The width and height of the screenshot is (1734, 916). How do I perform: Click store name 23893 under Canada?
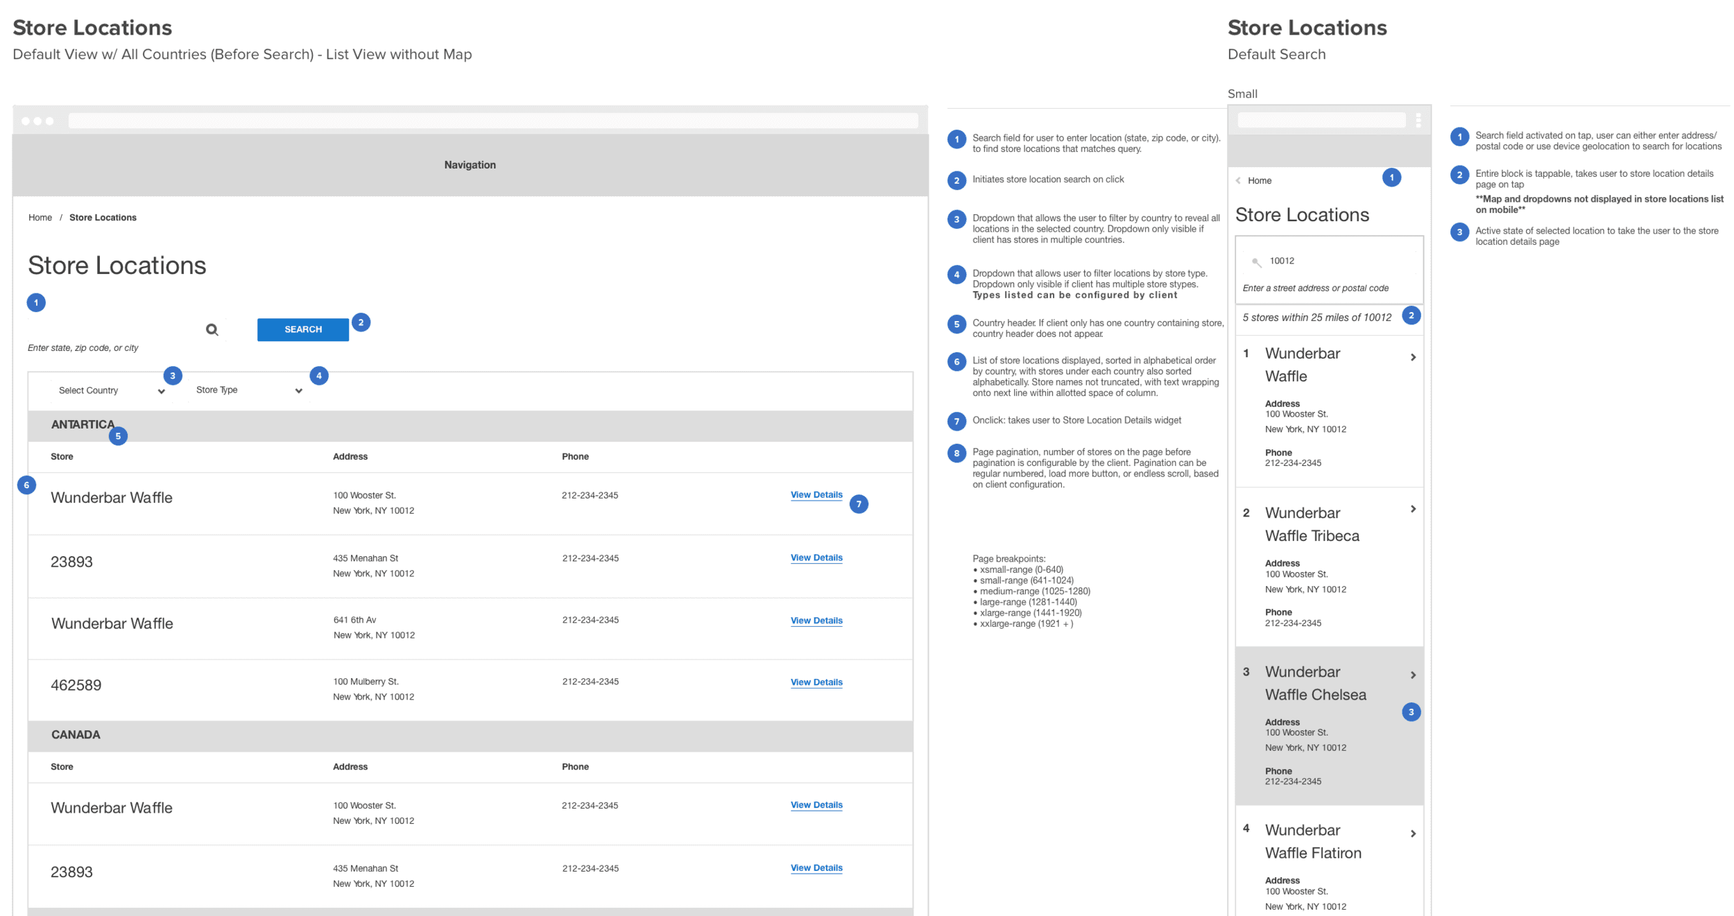click(x=71, y=872)
